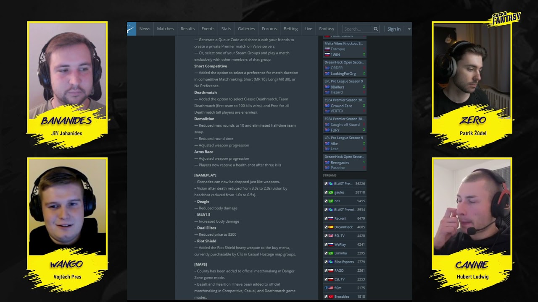
Task: Open the Matches menu item
Action: pos(165,29)
